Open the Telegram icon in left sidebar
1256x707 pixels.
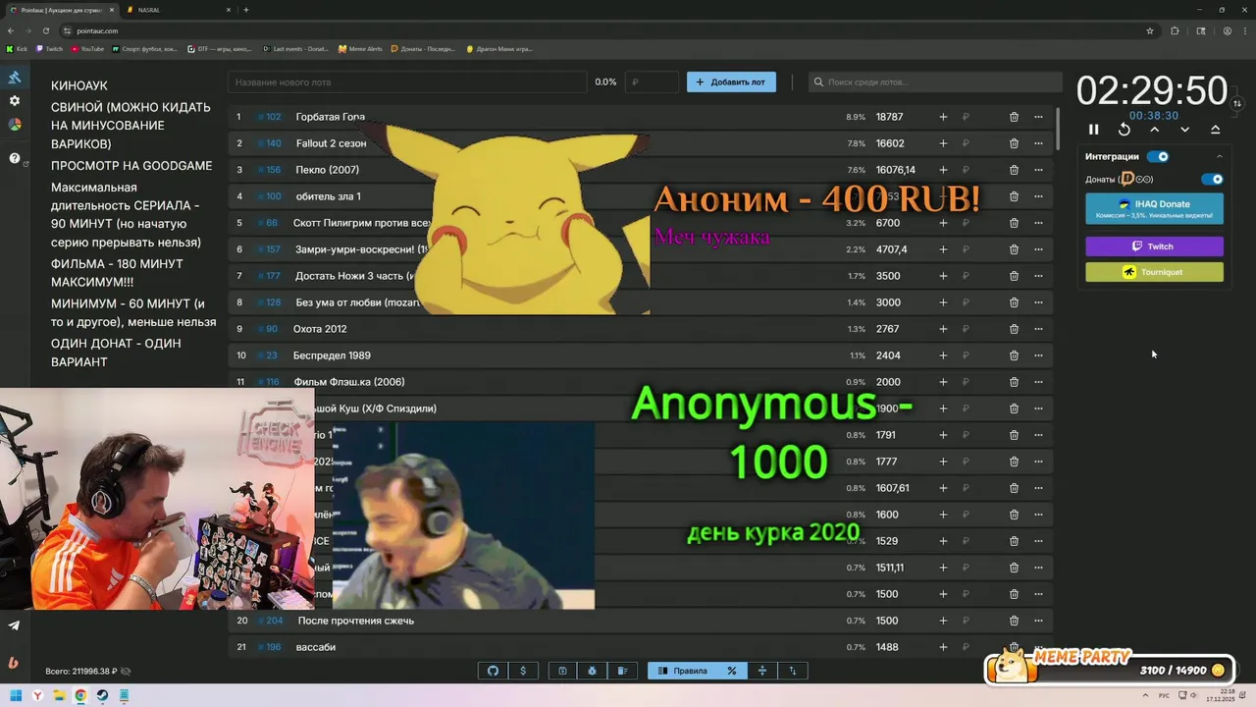click(14, 625)
